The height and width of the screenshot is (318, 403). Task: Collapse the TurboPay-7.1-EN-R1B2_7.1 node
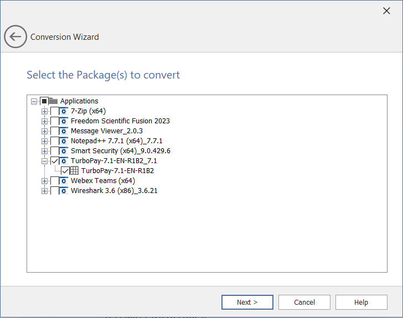pyautogui.click(x=45, y=161)
